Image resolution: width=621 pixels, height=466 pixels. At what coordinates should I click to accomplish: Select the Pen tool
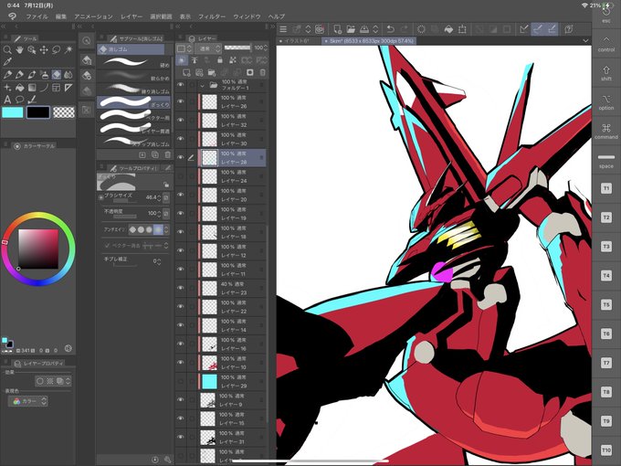point(7,75)
